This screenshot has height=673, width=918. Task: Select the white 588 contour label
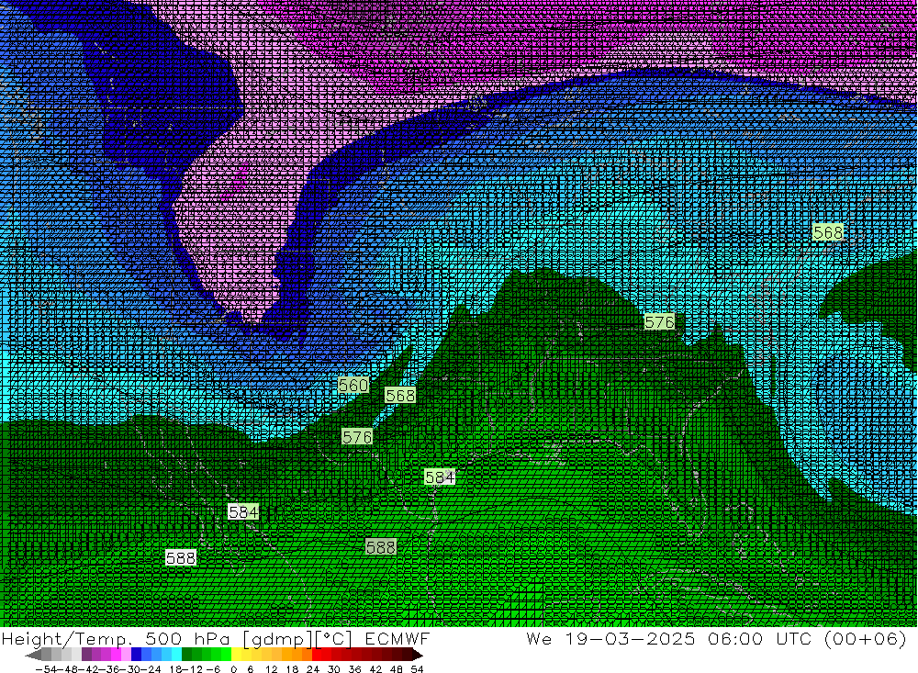tap(180, 557)
